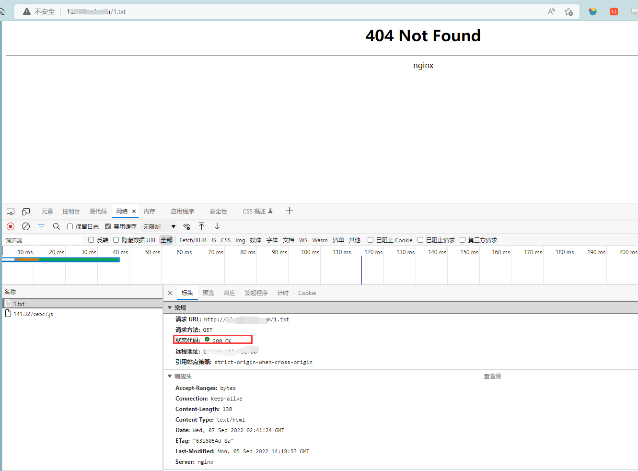Click the not secure warning icon
This screenshot has width=638, height=471.
(27, 12)
